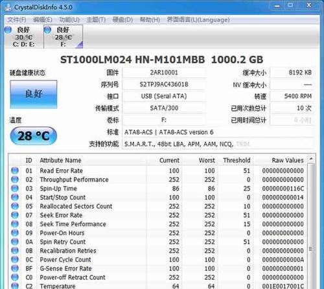
Task: Click the rotation rate field 5400 RPM
Action: [x=292, y=96]
